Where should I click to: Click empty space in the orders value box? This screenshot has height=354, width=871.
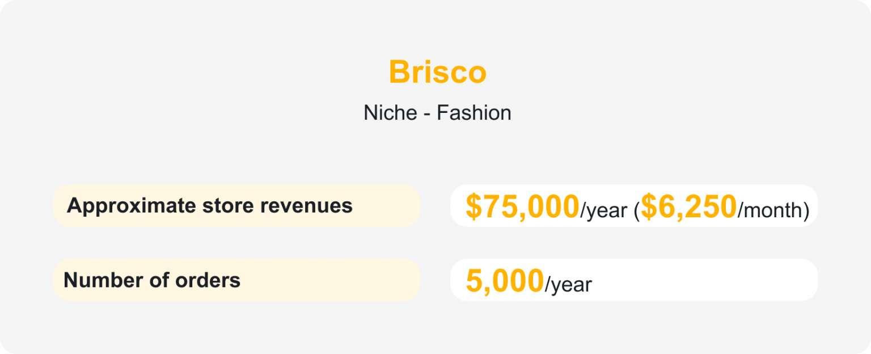click(709, 280)
